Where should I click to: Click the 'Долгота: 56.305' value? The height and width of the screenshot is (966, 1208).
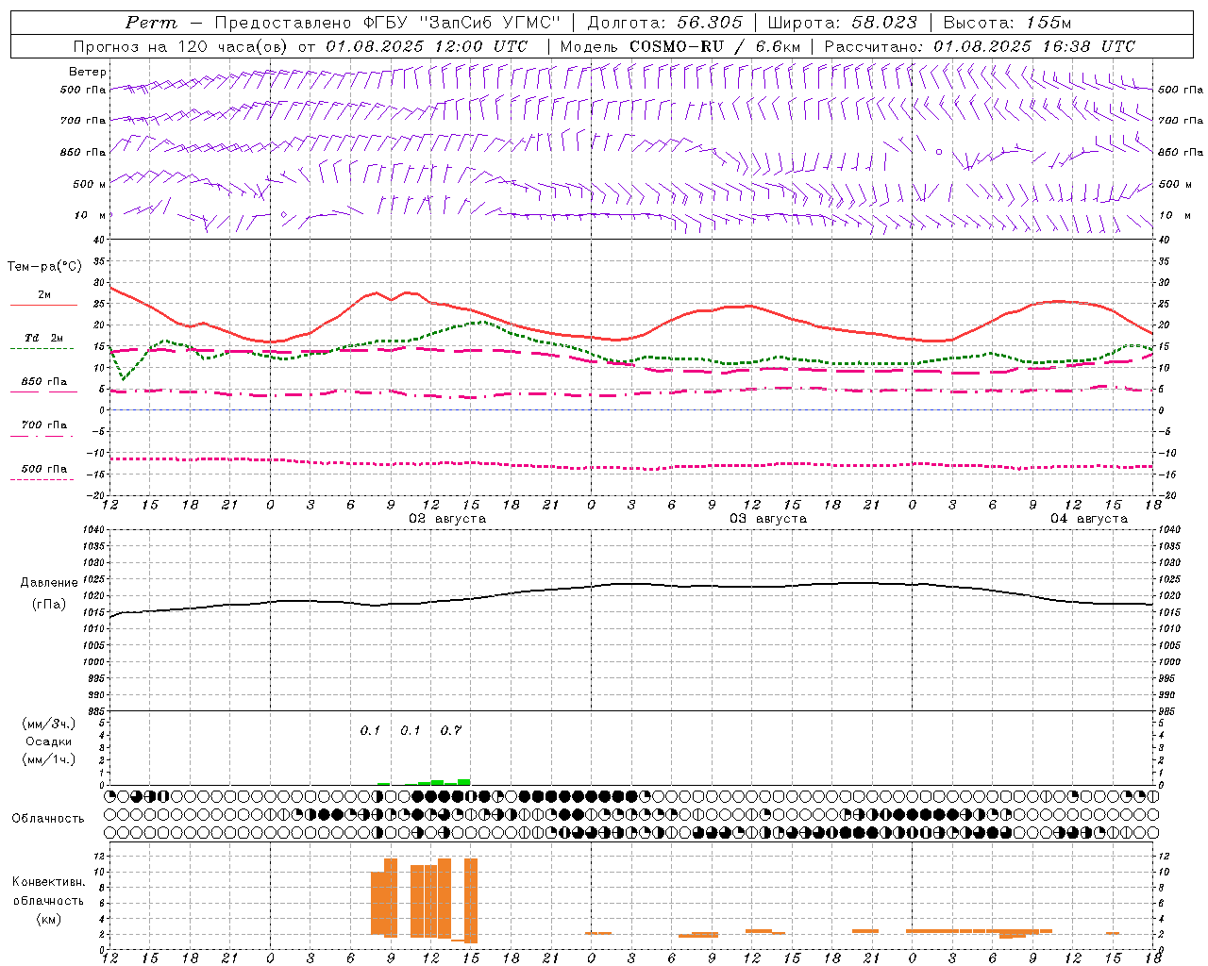point(665,23)
